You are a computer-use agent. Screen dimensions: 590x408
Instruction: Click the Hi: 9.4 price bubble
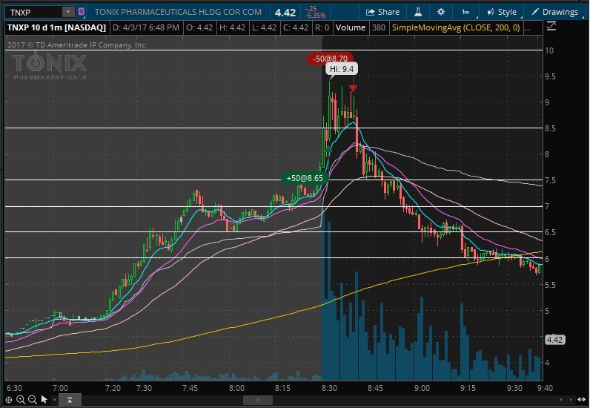341,69
